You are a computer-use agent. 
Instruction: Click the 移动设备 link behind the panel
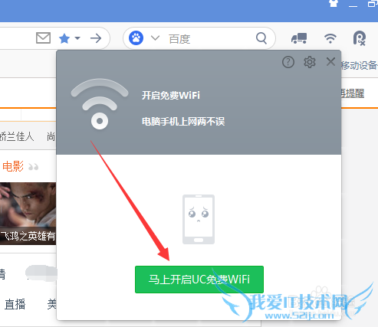point(359,65)
